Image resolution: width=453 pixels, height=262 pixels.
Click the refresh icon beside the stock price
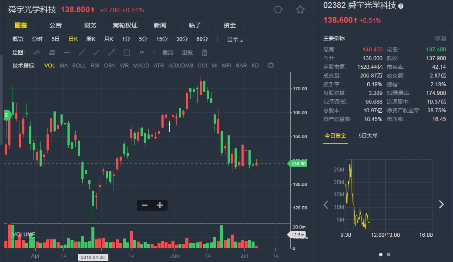279,10
